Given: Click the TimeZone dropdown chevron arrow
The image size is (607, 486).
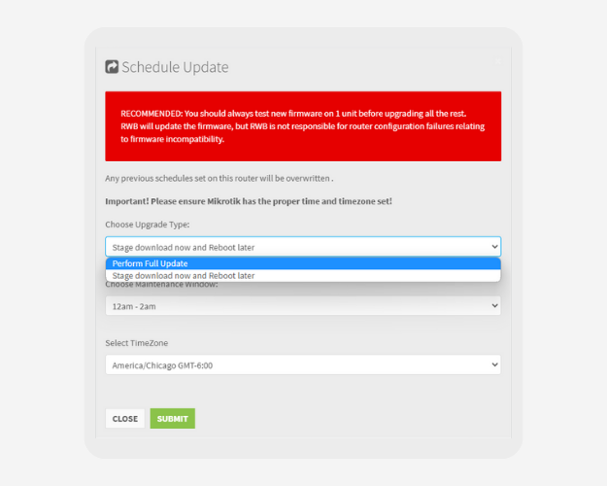Looking at the screenshot, I should click(495, 365).
